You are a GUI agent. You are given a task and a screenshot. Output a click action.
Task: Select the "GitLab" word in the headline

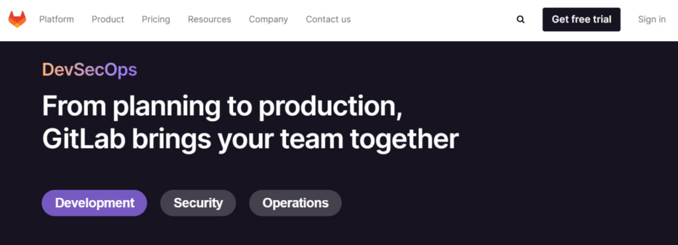(x=83, y=140)
